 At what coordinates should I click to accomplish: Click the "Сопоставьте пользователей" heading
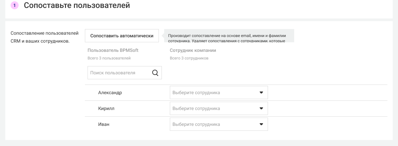(x=77, y=6)
